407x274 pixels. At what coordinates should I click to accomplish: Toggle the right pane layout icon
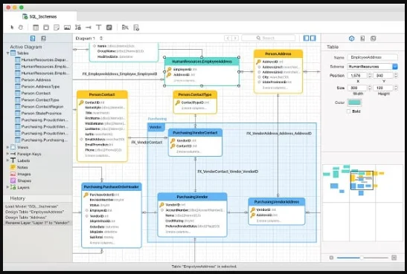point(313,38)
